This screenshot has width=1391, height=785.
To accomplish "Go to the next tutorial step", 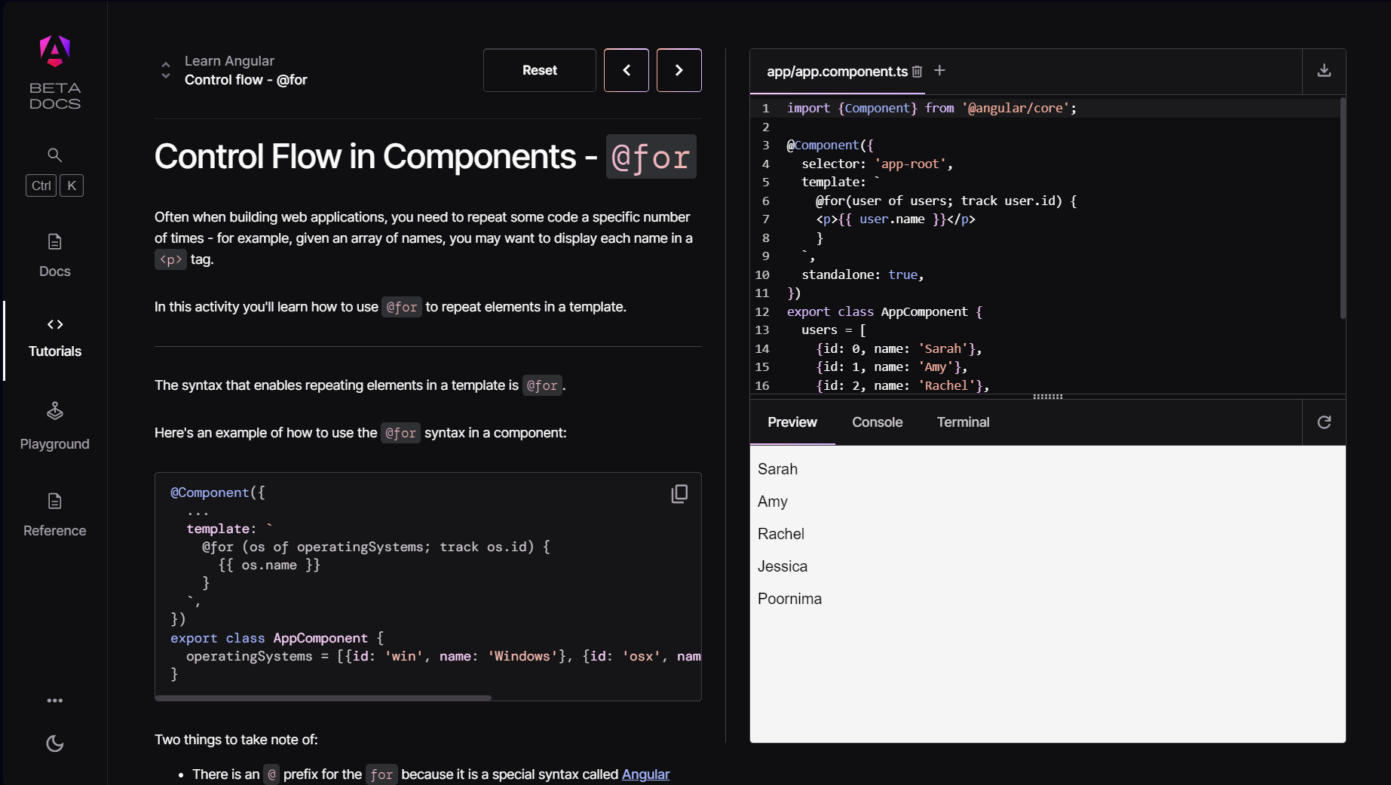I will click(x=679, y=70).
